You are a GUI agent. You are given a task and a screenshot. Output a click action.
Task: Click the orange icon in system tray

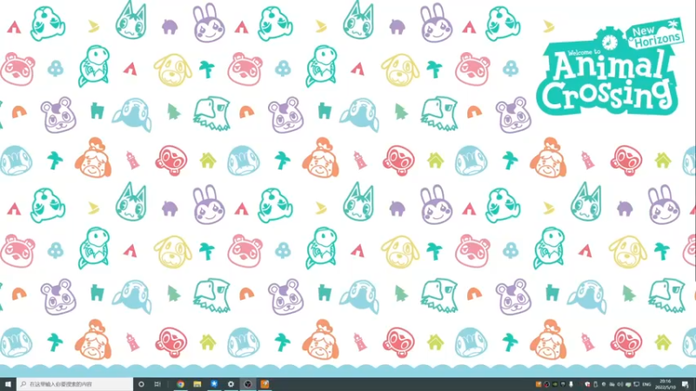pos(539,384)
